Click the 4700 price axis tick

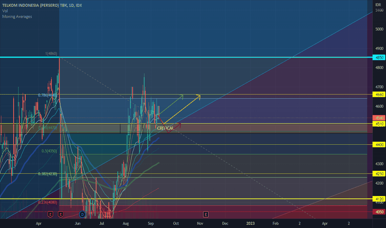pos(379,87)
